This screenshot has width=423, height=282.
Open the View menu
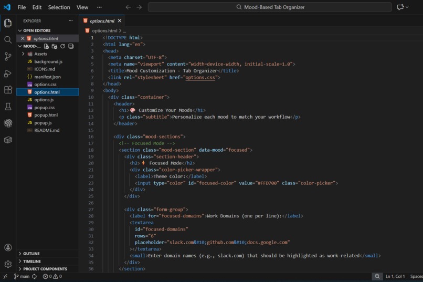tap(82, 7)
